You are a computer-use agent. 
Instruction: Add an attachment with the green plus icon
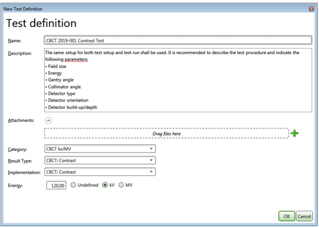coord(294,133)
